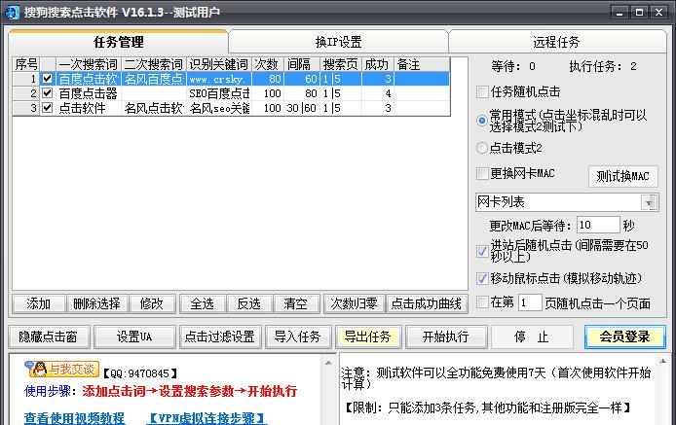
Task: Click the 开始执行 button
Action: click(446, 336)
